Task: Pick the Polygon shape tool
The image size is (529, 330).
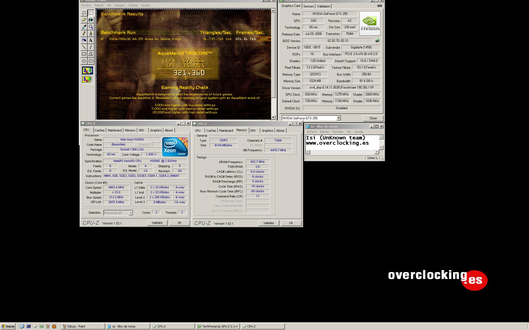Action: click(91, 54)
